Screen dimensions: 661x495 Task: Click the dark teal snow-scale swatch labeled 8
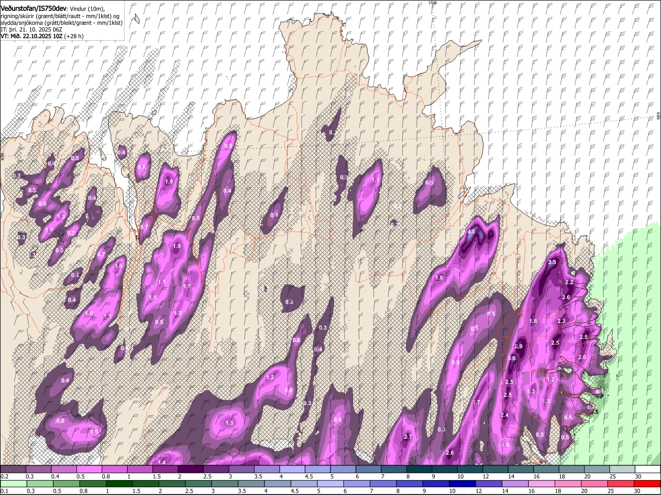coord(419,469)
